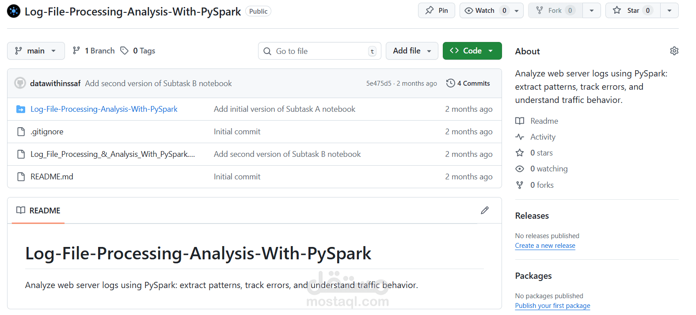
Task: Click the file icon next to .gitignore
Action: (21, 132)
